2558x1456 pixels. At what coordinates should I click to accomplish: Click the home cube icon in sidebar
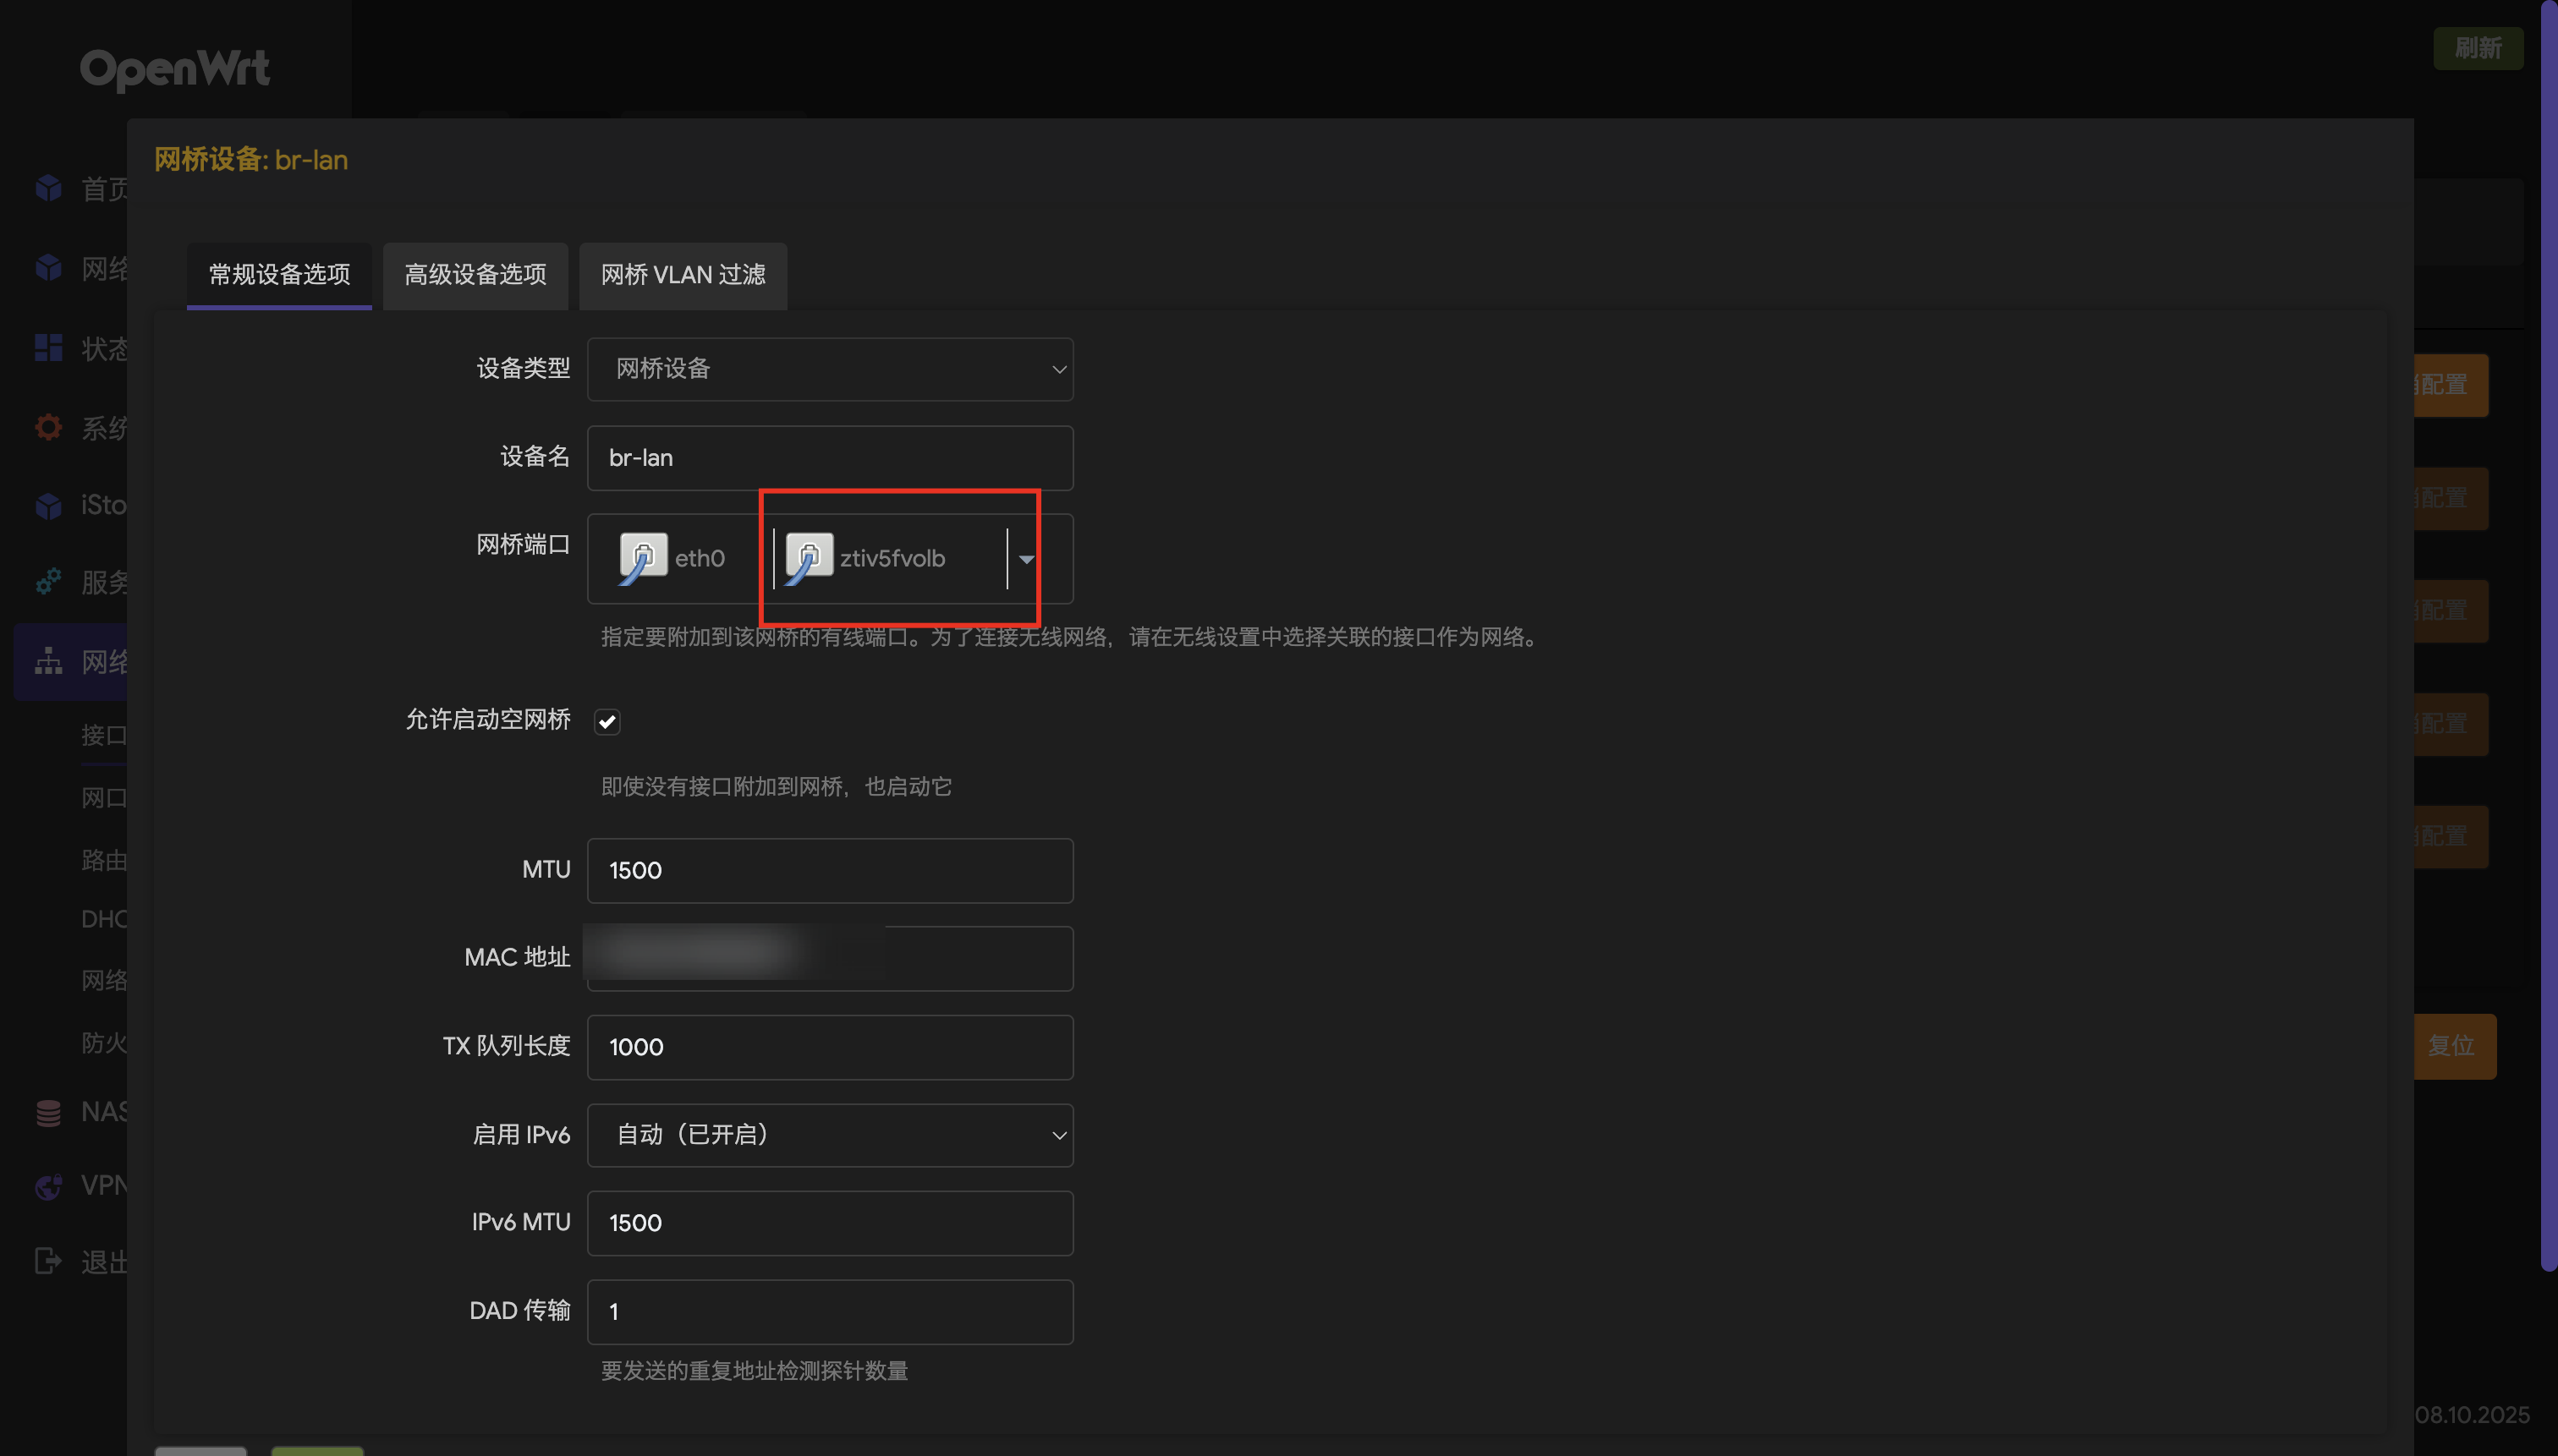tap(48, 188)
